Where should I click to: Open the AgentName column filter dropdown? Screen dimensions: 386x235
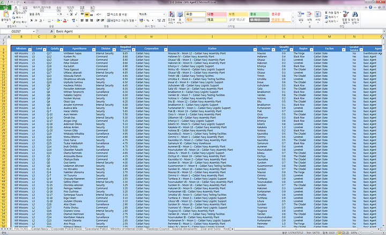(93, 50)
